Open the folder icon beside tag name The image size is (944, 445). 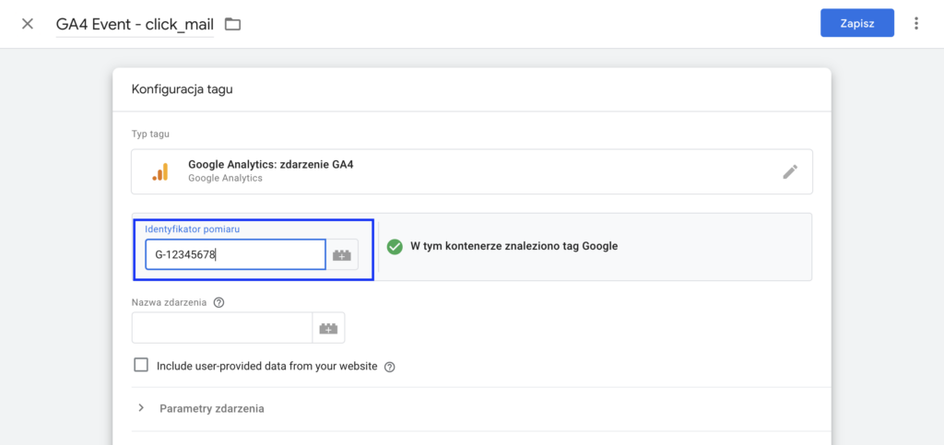point(232,24)
